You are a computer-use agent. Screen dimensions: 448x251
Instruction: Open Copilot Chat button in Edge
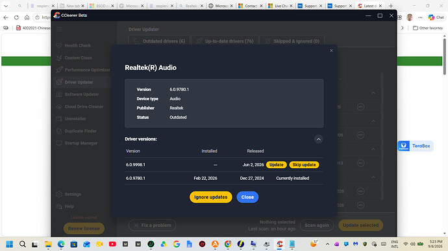pyautogui.click(x=436, y=17)
